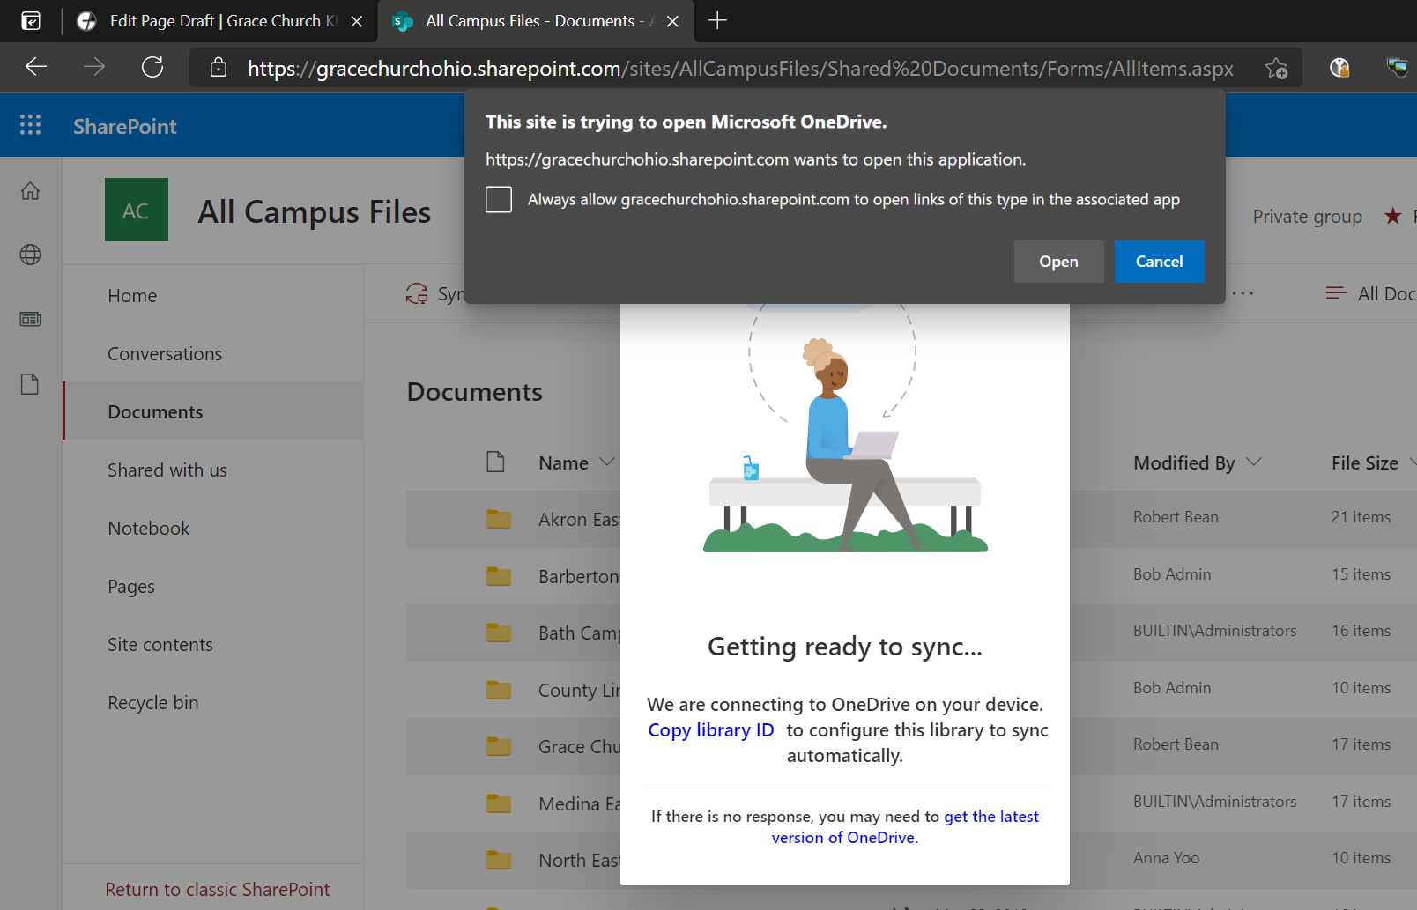Open the My sites globe icon
The width and height of the screenshot is (1417, 910).
click(x=30, y=255)
